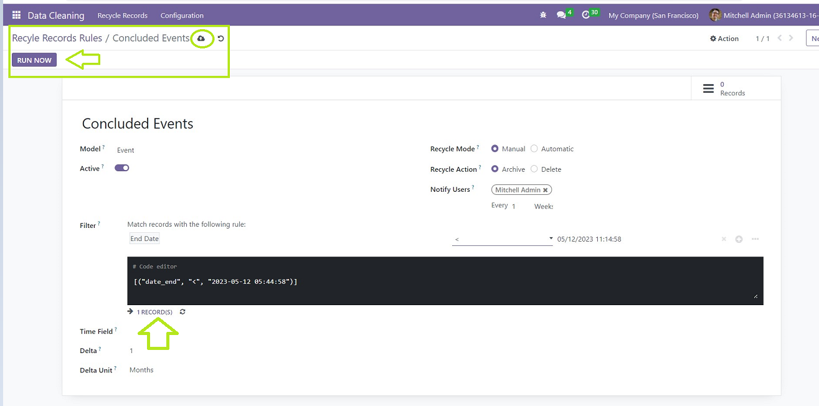Click the Recycle Mode help mark
Viewport: 819px width, 406px height.
click(478, 147)
